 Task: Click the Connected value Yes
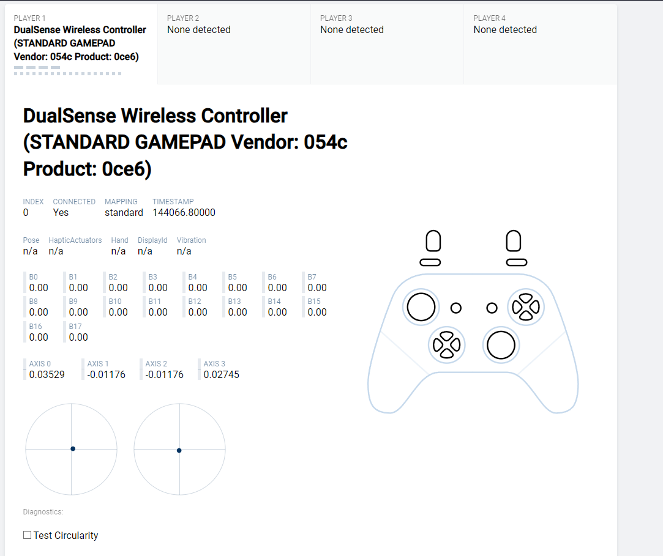pos(61,212)
